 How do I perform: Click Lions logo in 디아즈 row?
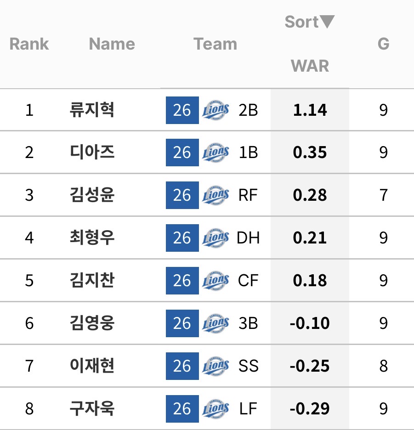click(x=216, y=153)
